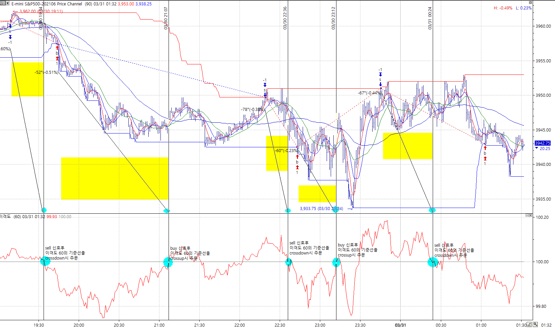555x328 pixels.
Task: Click the 03/31 date label on time axis
Action: point(400,325)
